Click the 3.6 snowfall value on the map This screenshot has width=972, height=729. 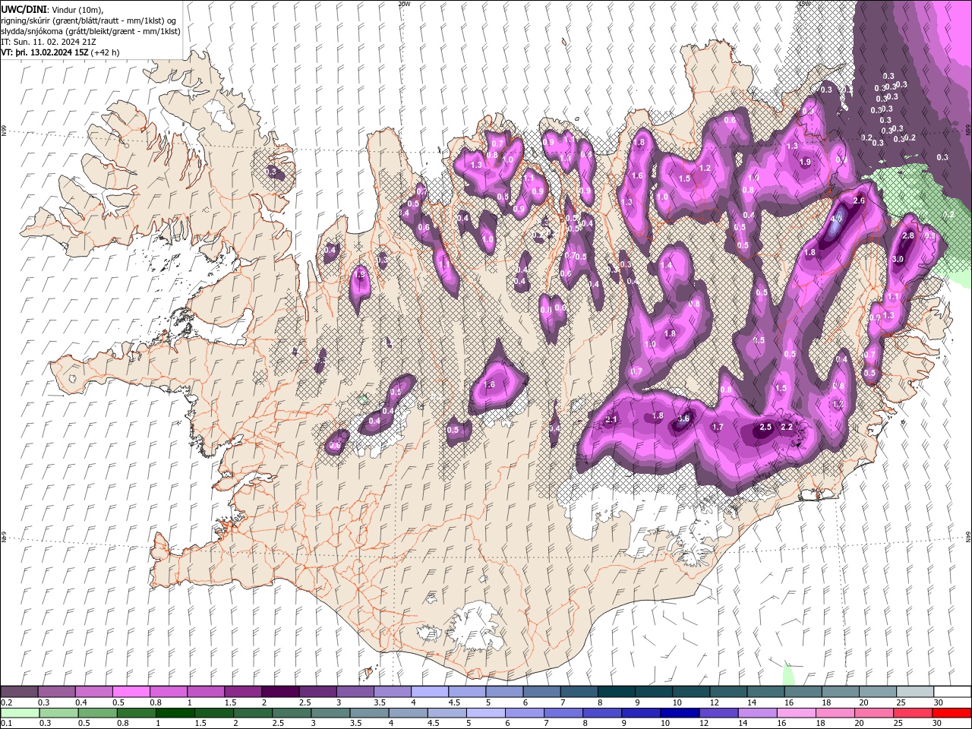[x=683, y=418]
